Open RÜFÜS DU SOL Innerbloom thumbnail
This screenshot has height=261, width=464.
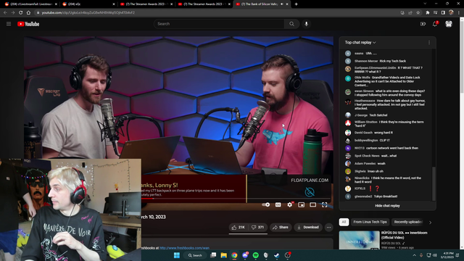[359, 240]
